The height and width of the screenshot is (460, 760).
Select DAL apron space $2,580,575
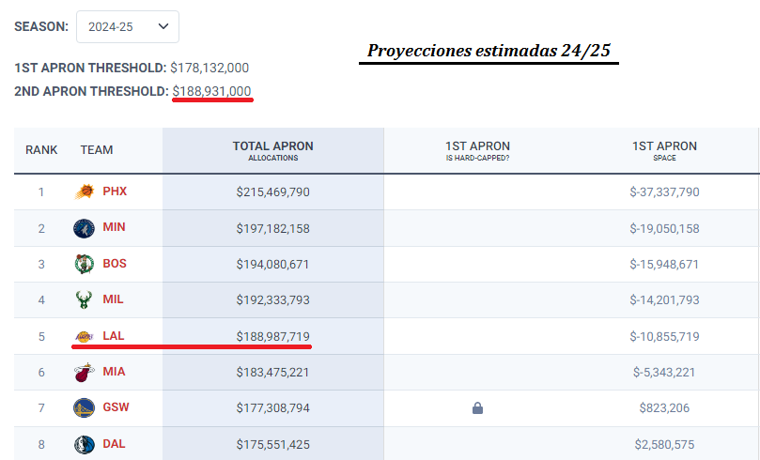click(664, 444)
